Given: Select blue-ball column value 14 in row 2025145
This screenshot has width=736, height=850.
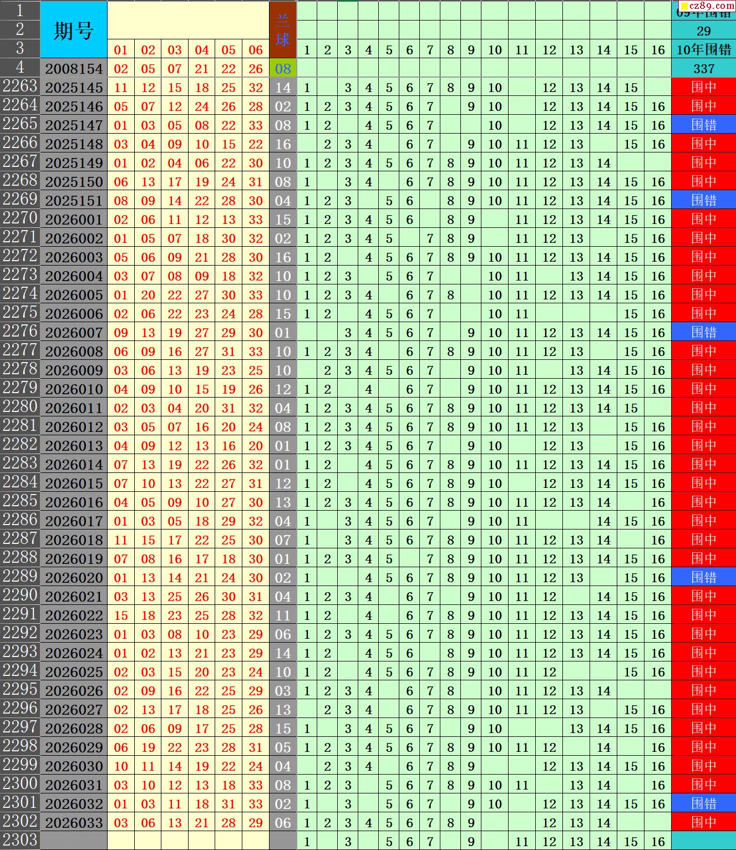Looking at the screenshot, I should [283, 87].
